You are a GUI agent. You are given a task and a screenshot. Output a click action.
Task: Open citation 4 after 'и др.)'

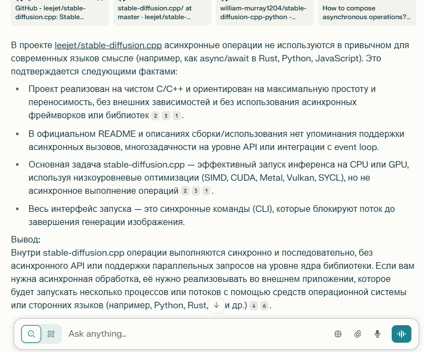coord(254,306)
